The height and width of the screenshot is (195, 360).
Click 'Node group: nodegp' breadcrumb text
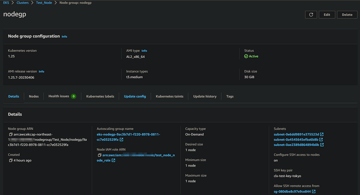coord(75,3)
